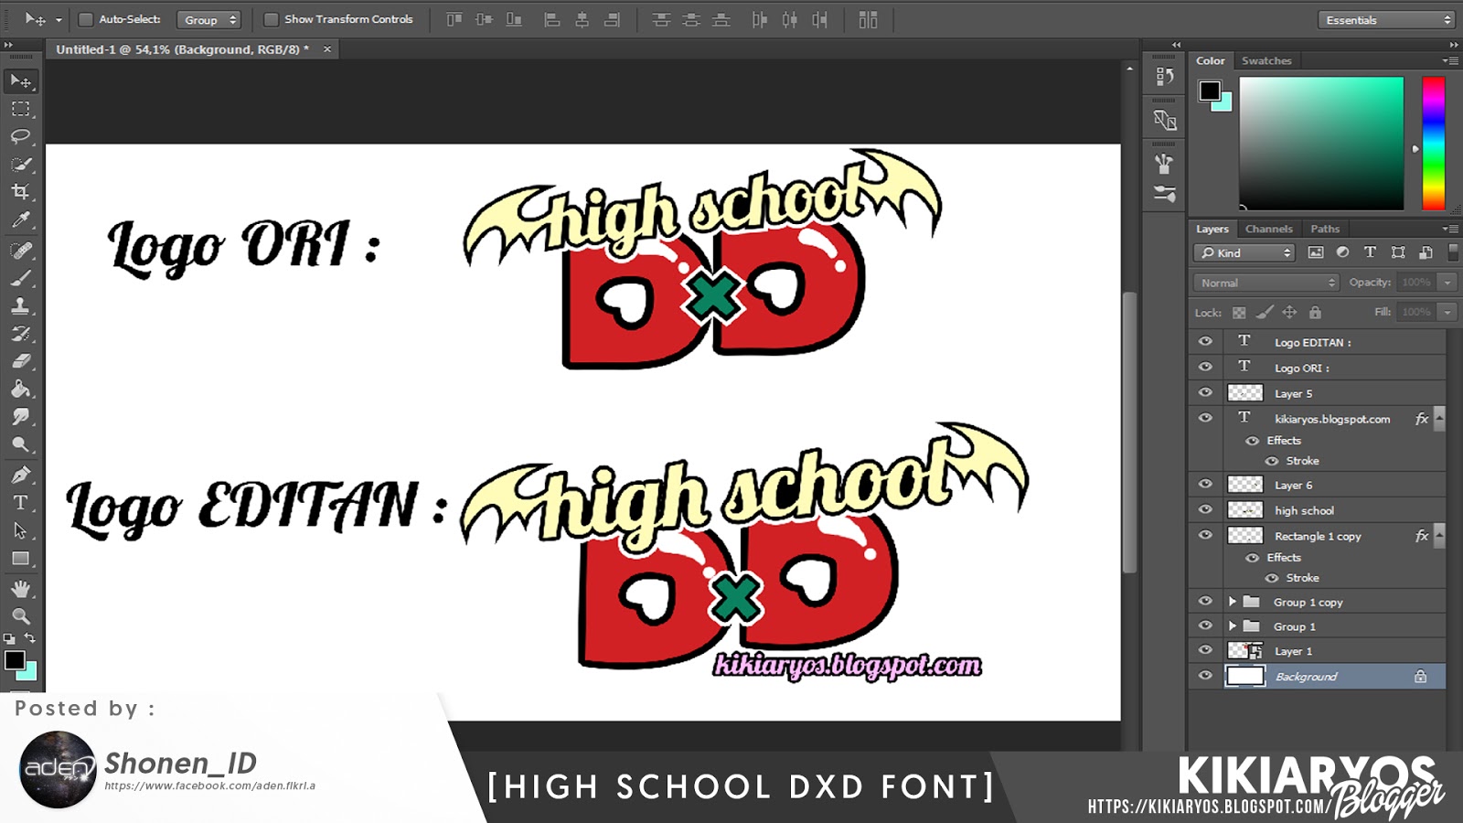Click Lock transparent pixels icon
This screenshot has height=823, width=1463.
[x=1239, y=313]
